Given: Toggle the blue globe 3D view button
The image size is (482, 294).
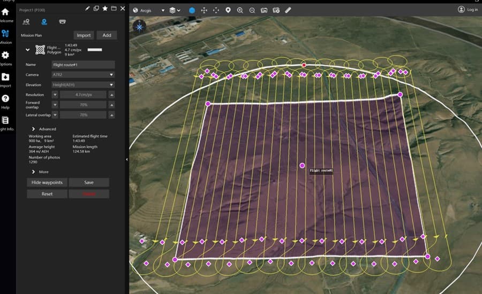Looking at the screenshot, I should pos(192,10).
